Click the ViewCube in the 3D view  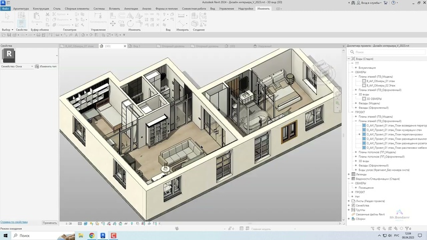[x=323, y=69]
